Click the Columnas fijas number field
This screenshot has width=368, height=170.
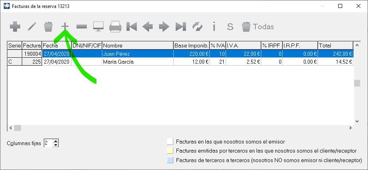click(48, 143)
